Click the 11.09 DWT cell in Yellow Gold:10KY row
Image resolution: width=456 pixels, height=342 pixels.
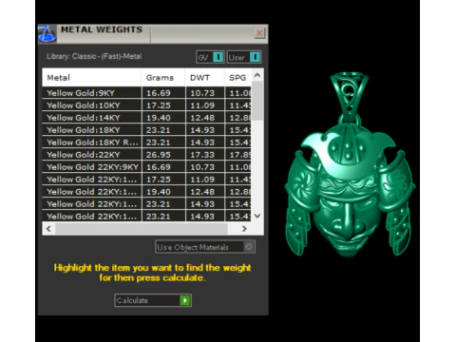point(205,105)
